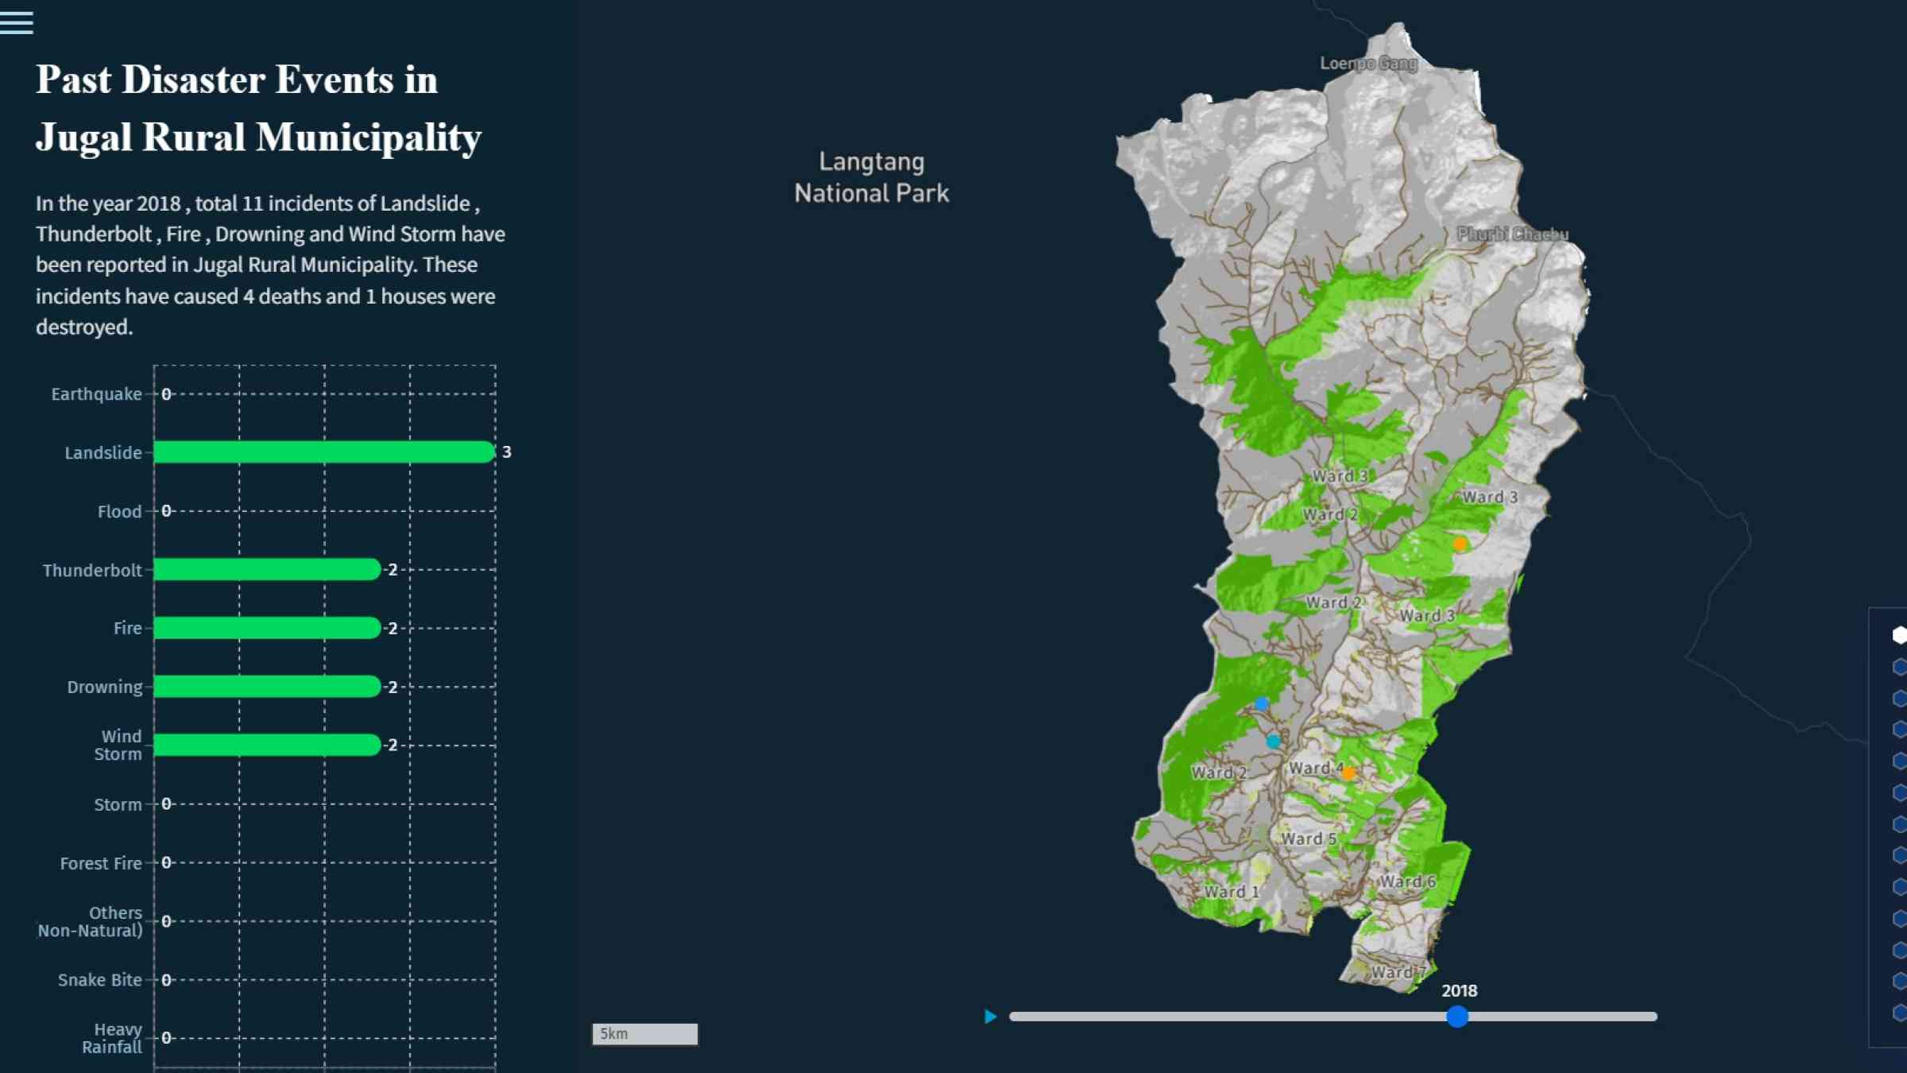
Task: Click the blue incident dot on map
Action: (1261, 703)
